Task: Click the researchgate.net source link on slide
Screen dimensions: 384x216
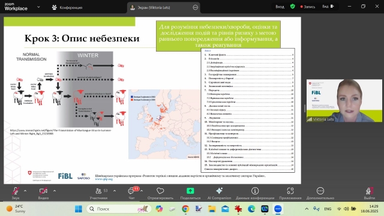Action: click(61, 132)
